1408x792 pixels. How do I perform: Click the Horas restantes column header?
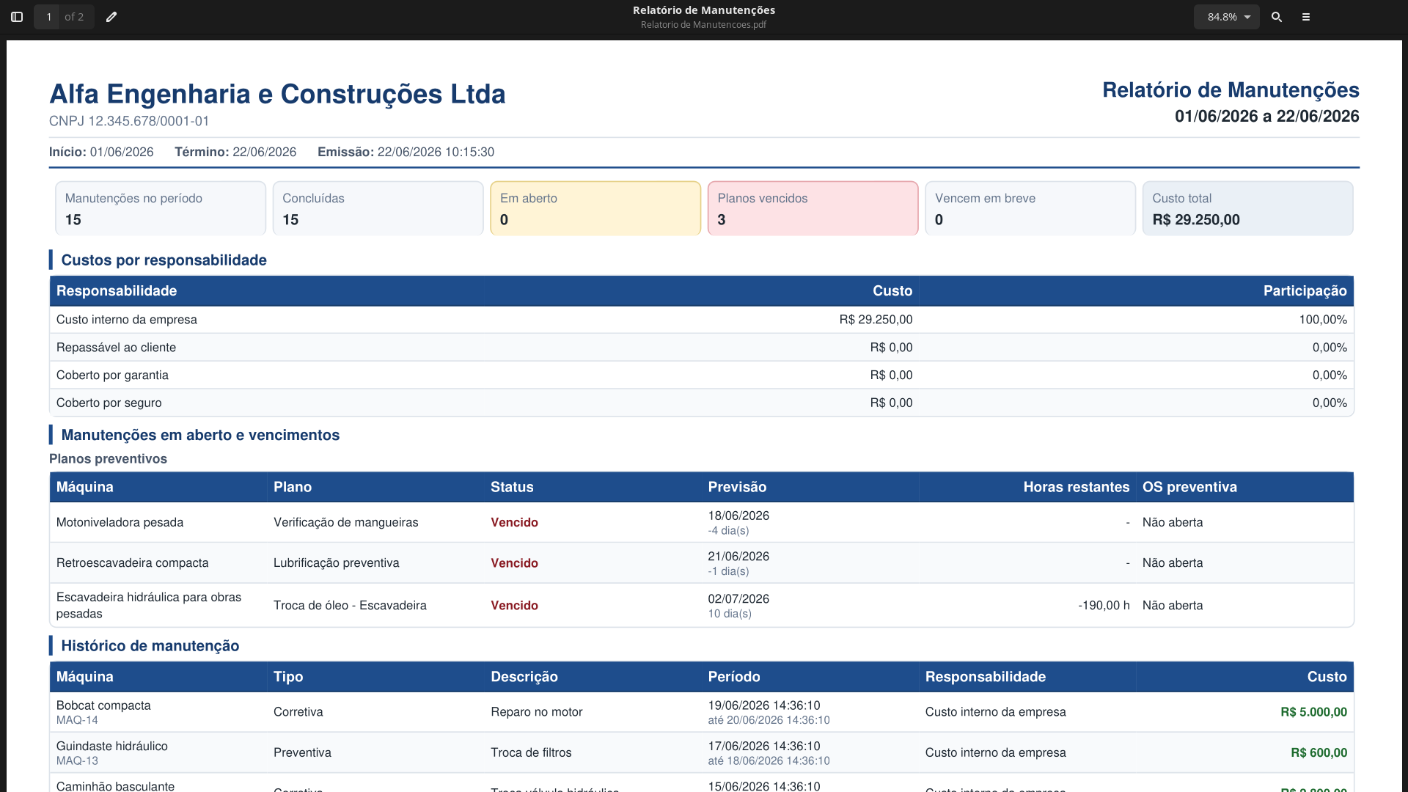1077,487
